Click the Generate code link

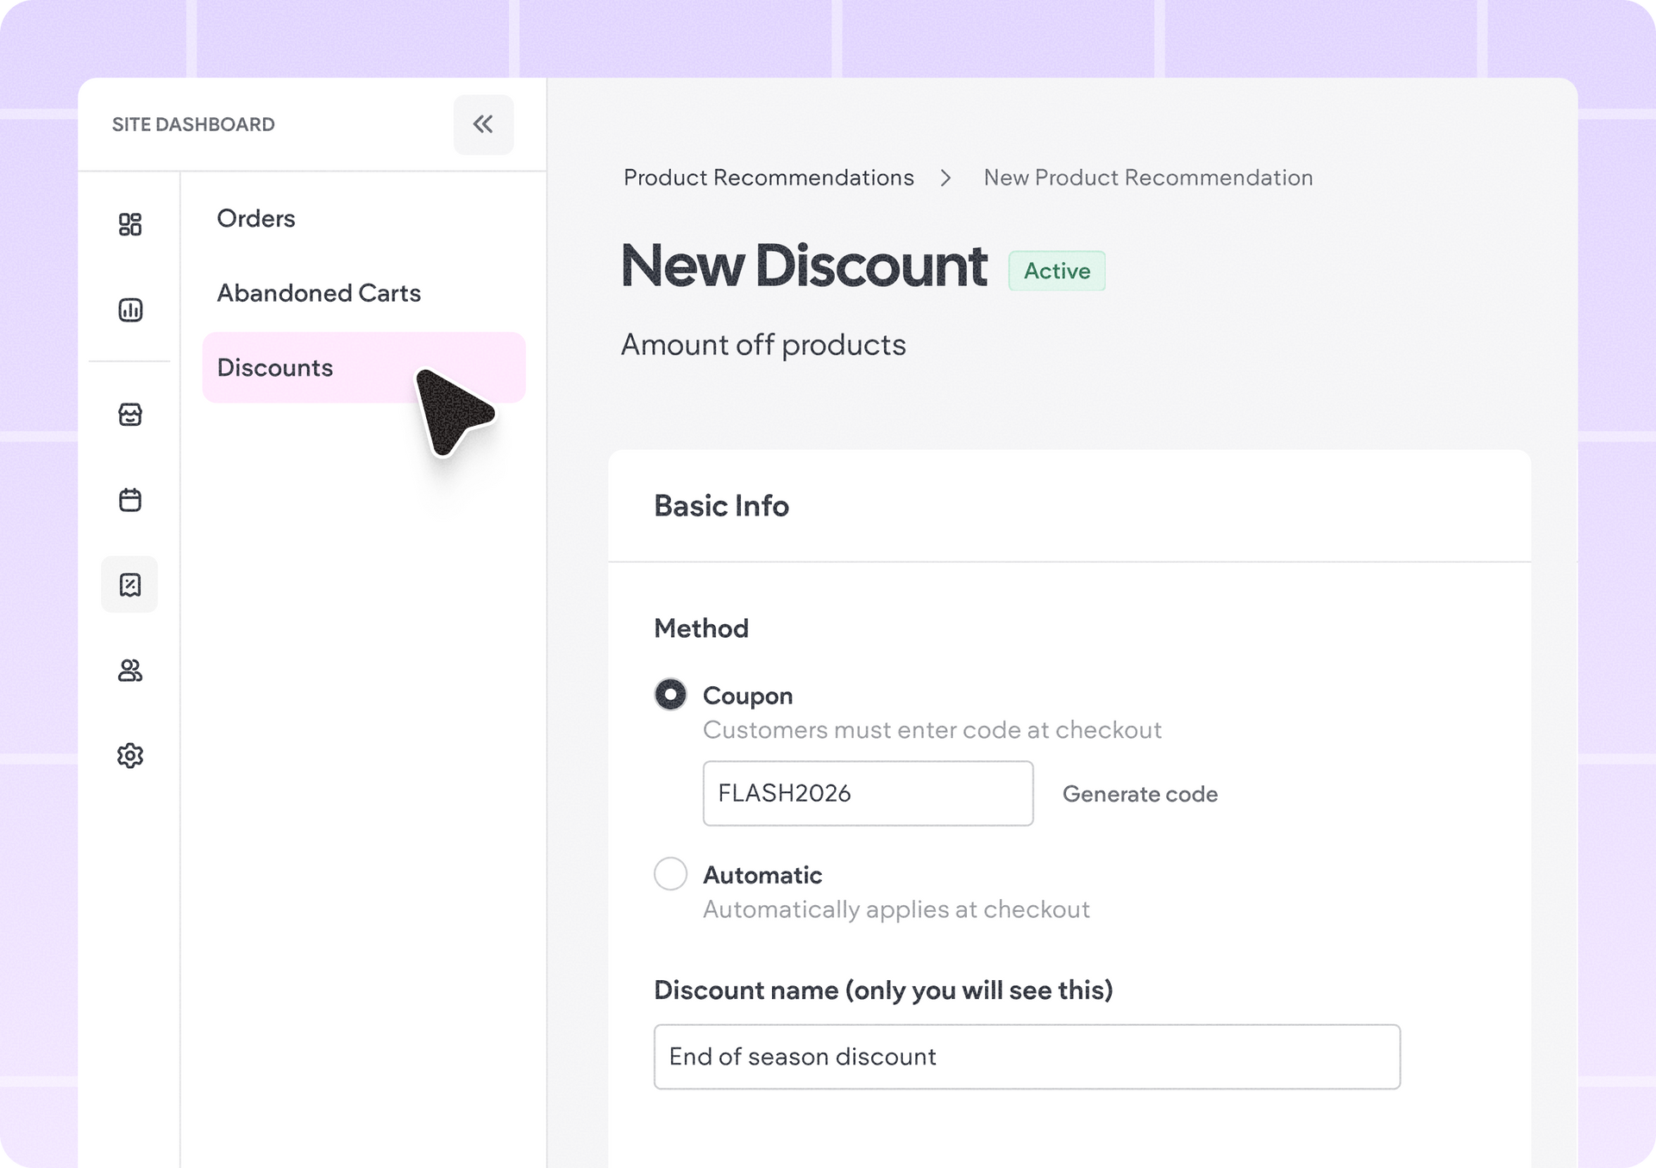click(x=1140, y=794)
